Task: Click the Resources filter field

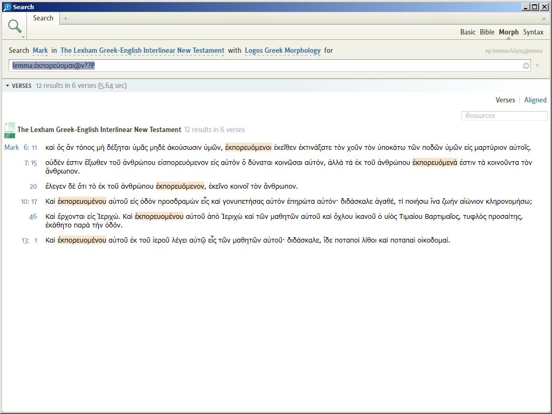Action: [x=504, y=116]
